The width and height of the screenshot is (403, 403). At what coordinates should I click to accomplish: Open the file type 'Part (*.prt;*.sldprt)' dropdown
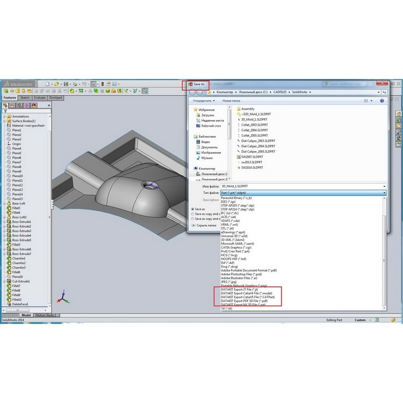tap(303, 193)
